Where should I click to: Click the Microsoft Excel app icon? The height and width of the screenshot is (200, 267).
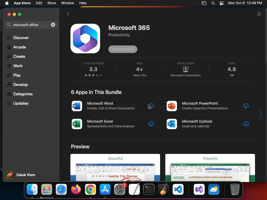(x=77, y=124)
